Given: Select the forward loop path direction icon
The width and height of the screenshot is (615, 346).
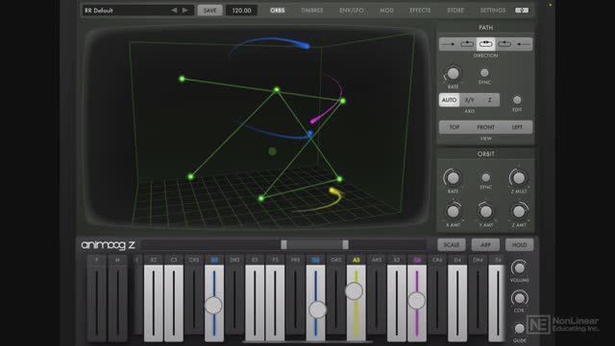Looking at the screenshot, I should pyautogui.click(x=467, y=44).
